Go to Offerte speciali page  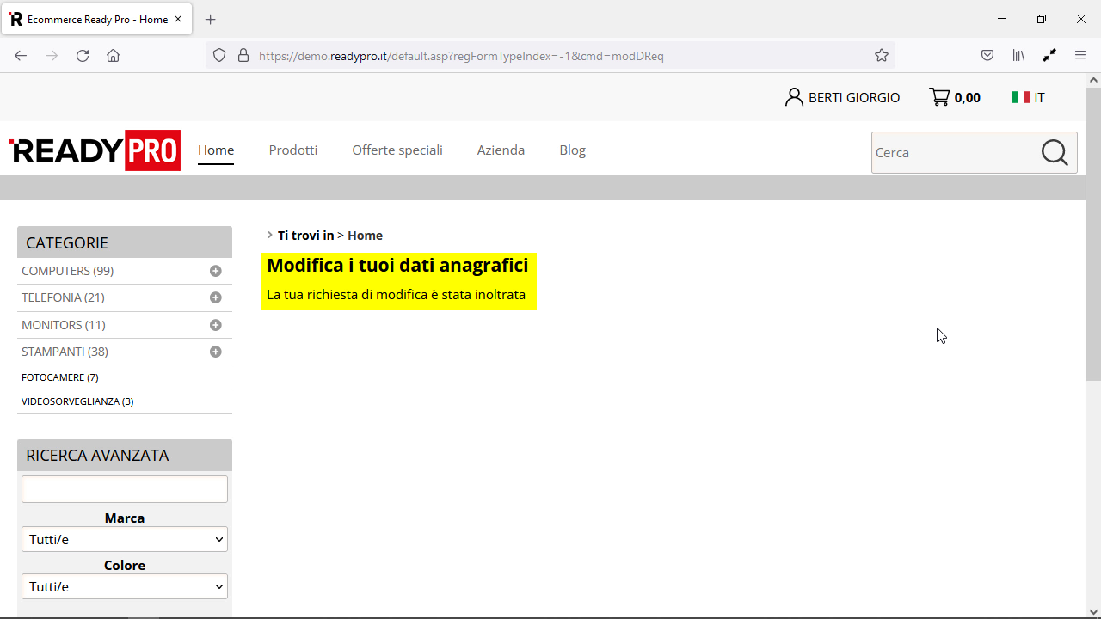click(397, 150)
